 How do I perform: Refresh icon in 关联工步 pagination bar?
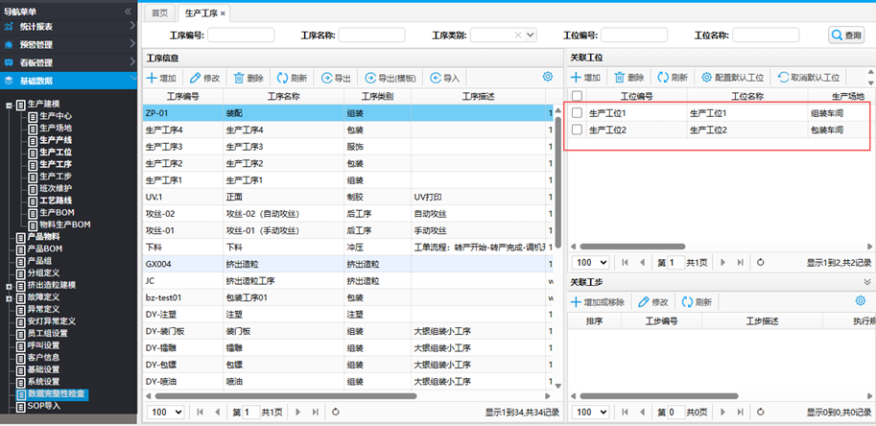760,412
